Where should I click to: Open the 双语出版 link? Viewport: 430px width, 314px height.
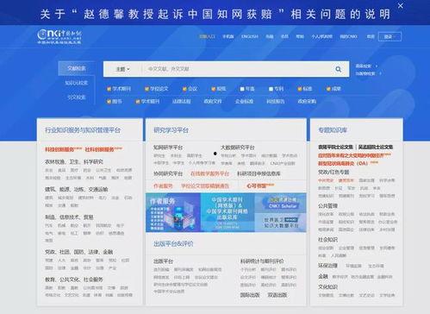point(277,295)
